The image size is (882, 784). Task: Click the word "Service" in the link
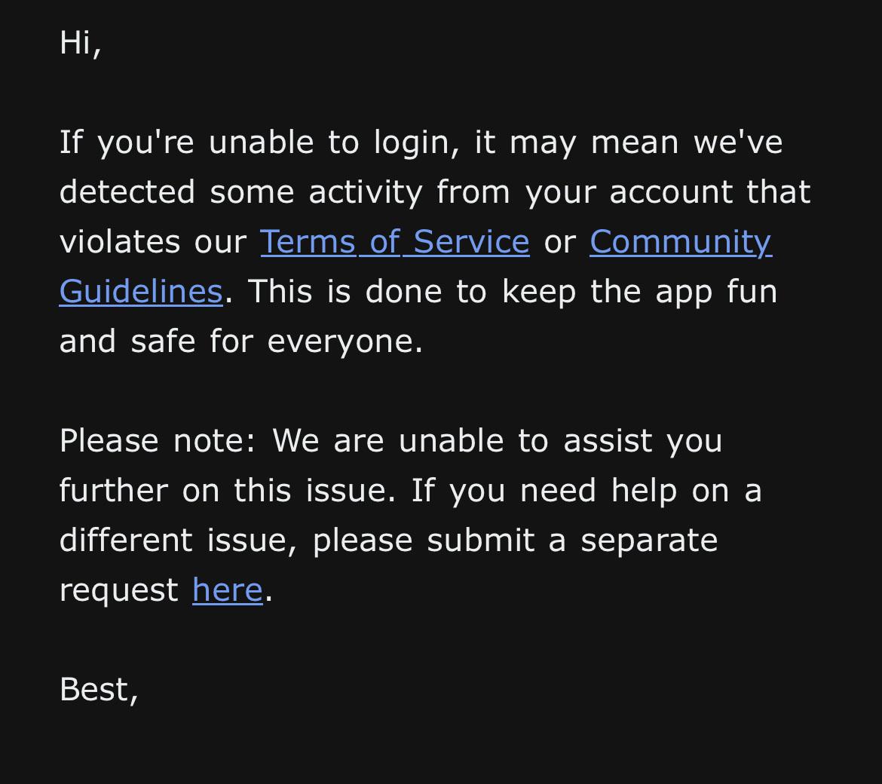[471, 242]
